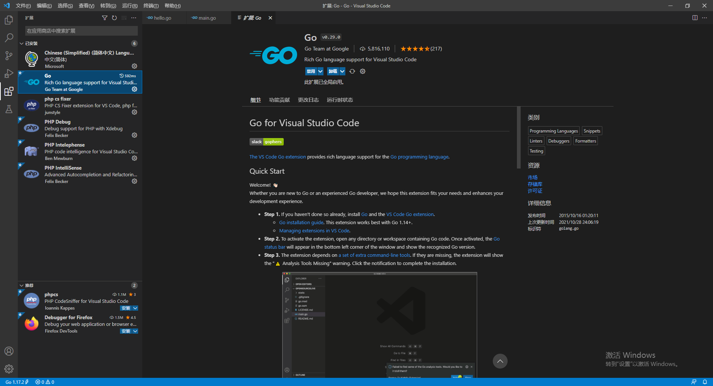Open gear settings for PHP IntelliSense

tap(134, 181)
